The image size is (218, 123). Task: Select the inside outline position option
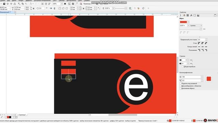tap(206, 50)
